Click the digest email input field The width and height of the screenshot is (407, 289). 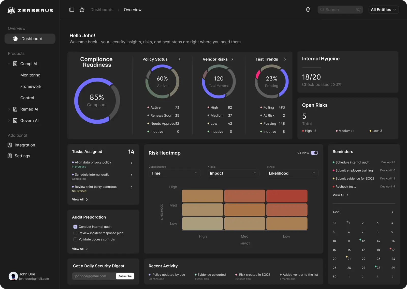[94, 276]
